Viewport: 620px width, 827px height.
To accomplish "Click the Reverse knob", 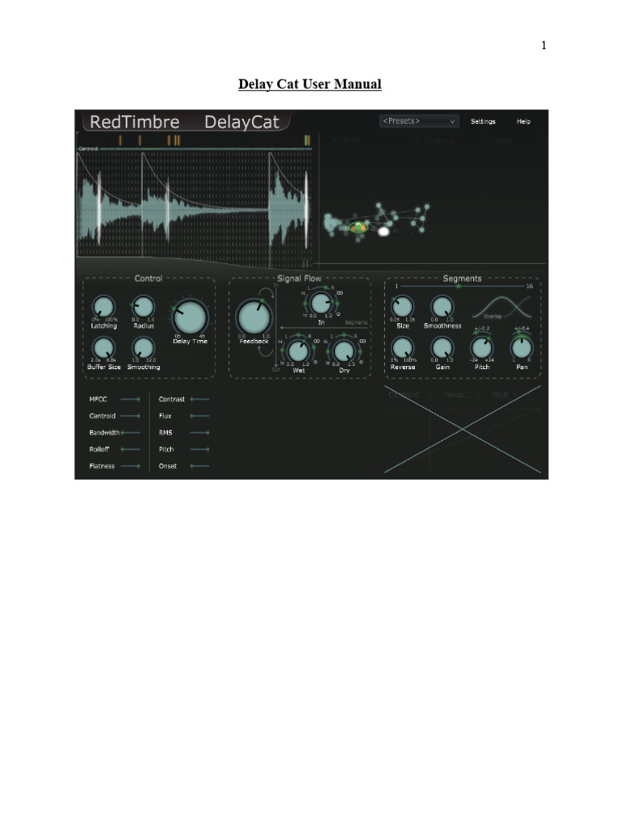I will click(x=402, y=348).
